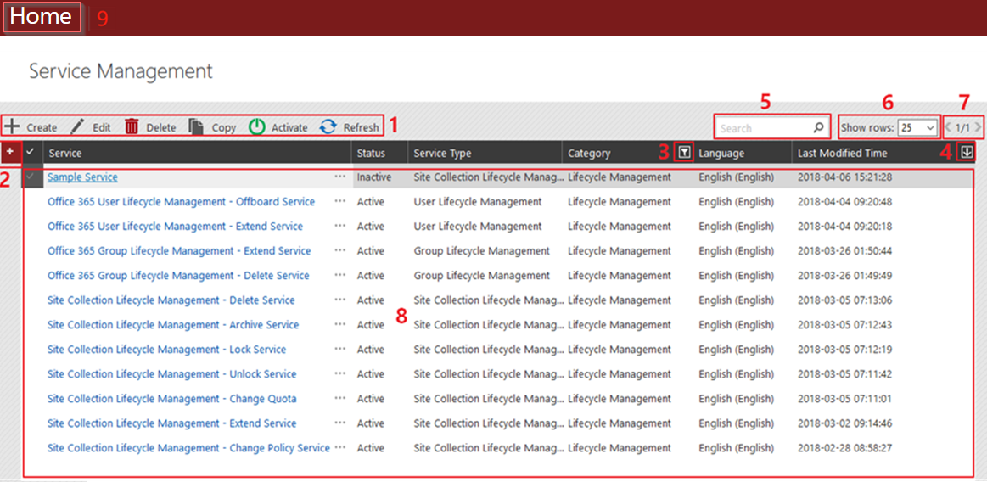Open ellipsis menu for Sample Service
Viewport: 987px width, 482px height.
[340, 177]
